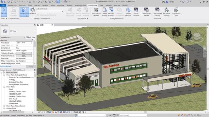This screenshot has height=117, width=209.
Task: Open the File tab
Action: pyautogui.click(x=3, y=6)
